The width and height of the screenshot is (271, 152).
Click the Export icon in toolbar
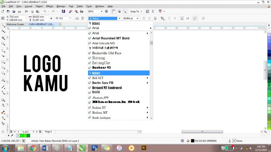point(76,11)
